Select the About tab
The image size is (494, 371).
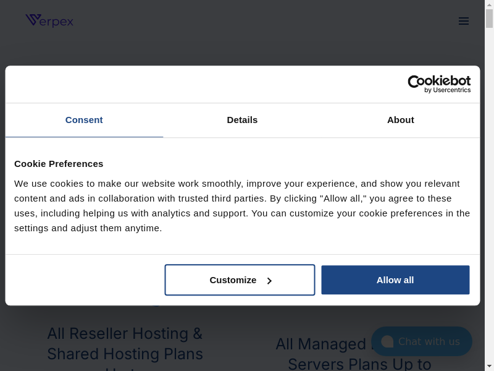(400, 120)
